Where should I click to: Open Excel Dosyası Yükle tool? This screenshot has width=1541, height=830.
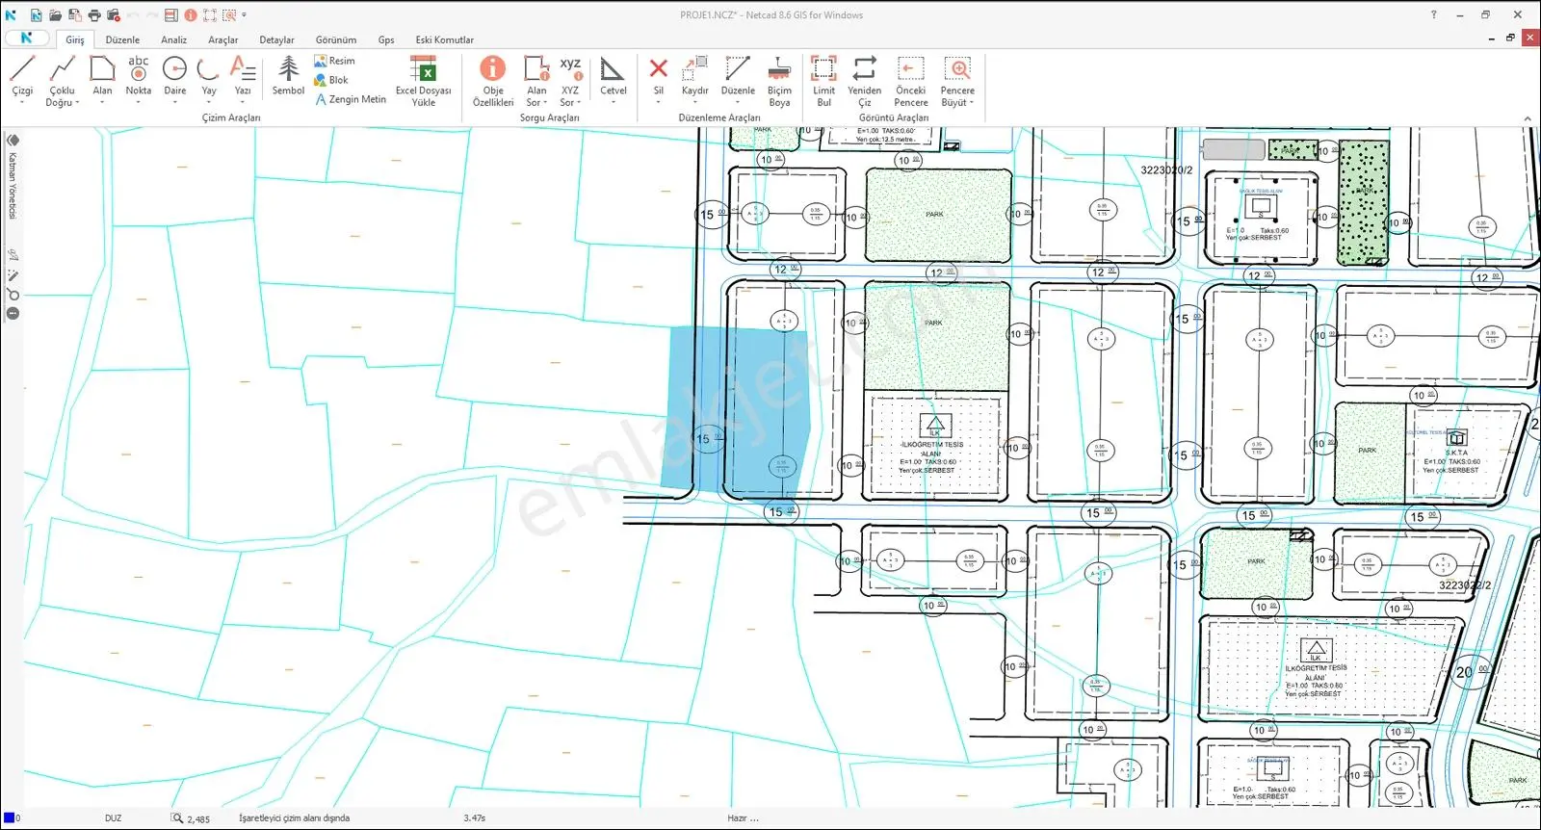[424, 80]
